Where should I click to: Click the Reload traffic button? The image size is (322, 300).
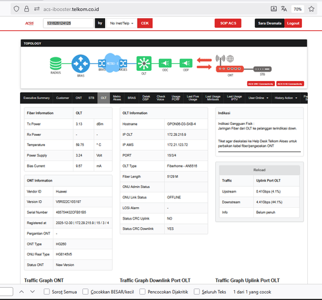click(x=260, y=170)
